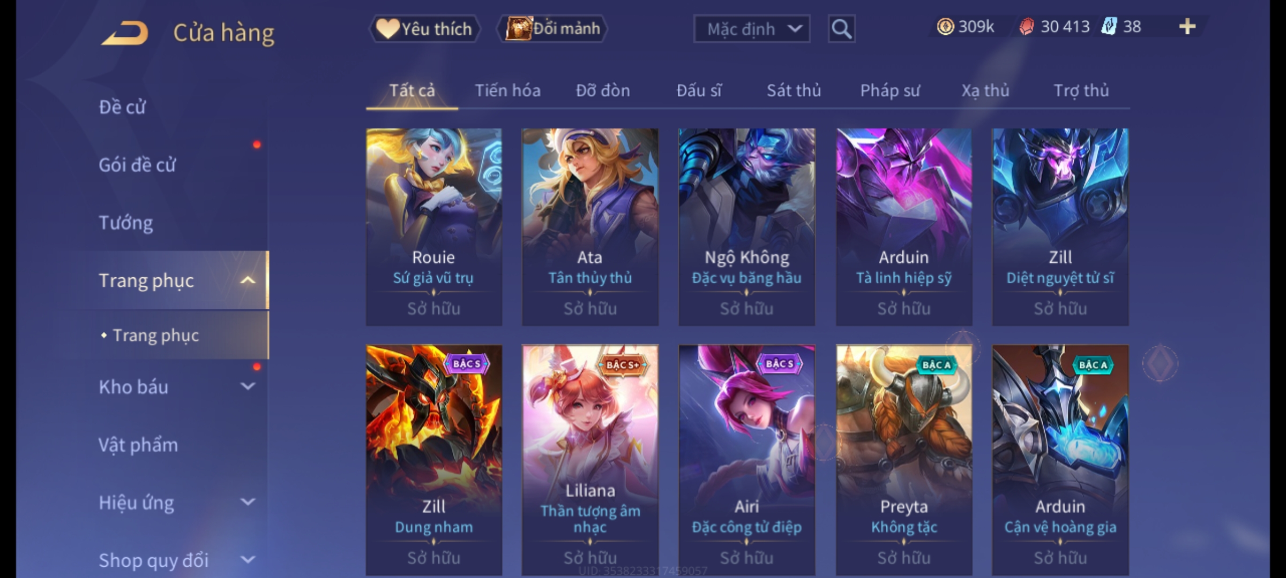
Task: Open the search magnifier icon
Action: pos(841,29)
